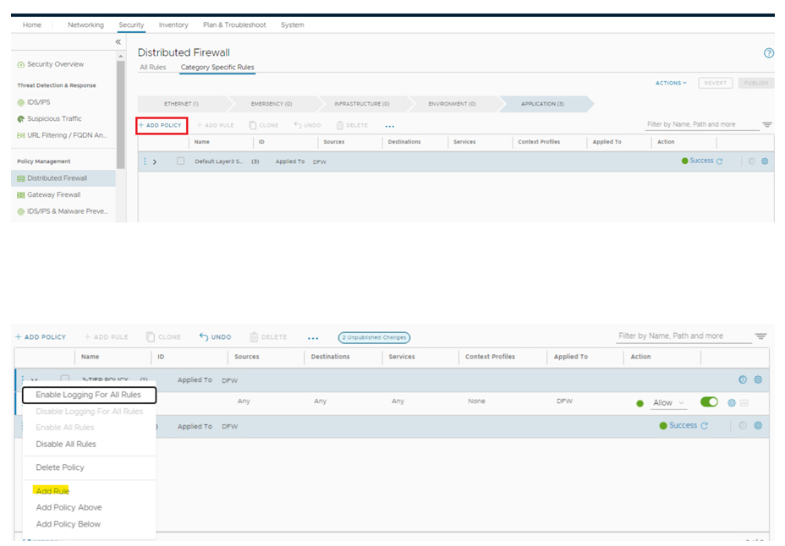Click the 3-Tier Policy lock/clock icon

[742, 380]
